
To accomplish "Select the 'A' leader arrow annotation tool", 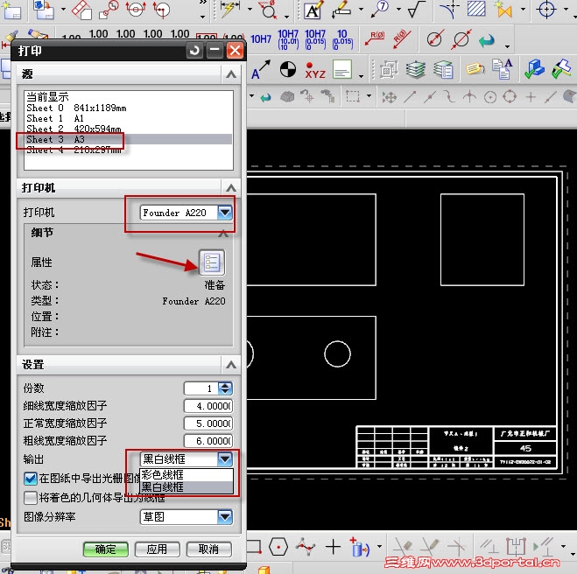I will pyautogui.click(x=261, y=70).
